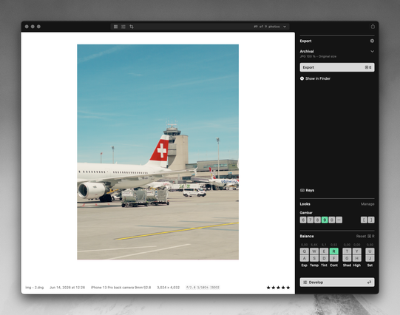Select look key 7
Viewport: 400px width, 315px height.
311,220
